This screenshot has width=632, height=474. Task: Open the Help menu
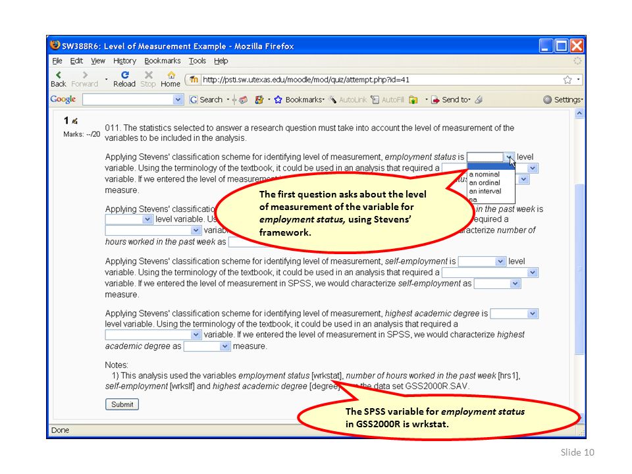(221, 61)
